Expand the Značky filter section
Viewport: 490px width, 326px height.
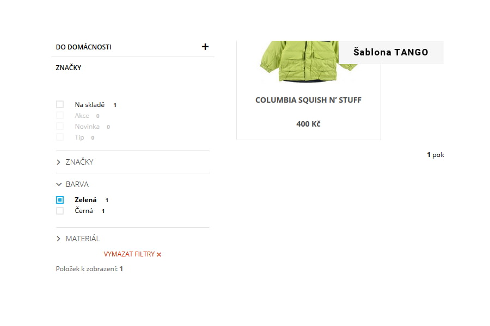pos(79,162)
